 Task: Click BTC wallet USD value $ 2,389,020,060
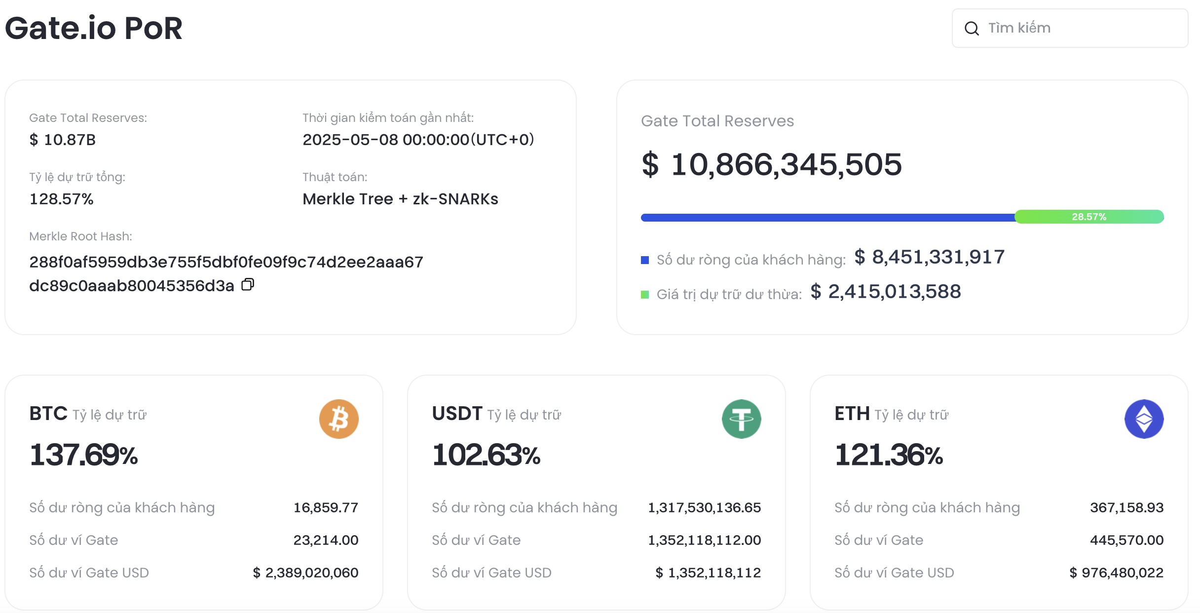306,573
